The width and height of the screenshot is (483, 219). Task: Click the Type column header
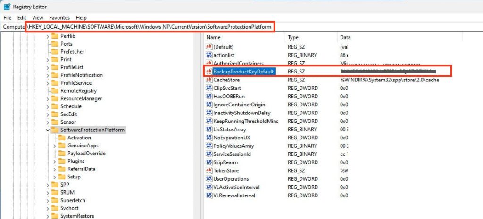click(293, 37)
